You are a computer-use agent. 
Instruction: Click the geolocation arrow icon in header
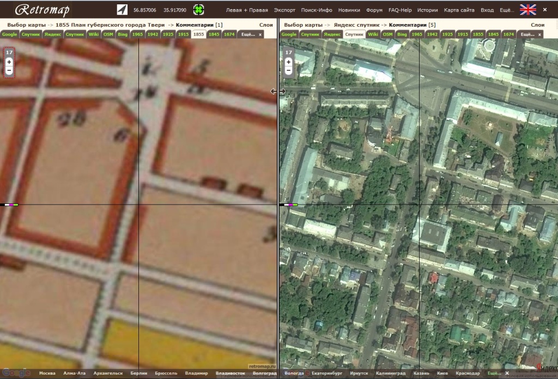pyautogui.click(x=122, y=10)
